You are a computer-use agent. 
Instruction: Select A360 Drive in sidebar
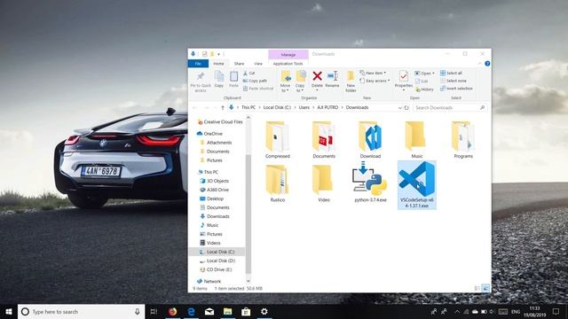214,190
